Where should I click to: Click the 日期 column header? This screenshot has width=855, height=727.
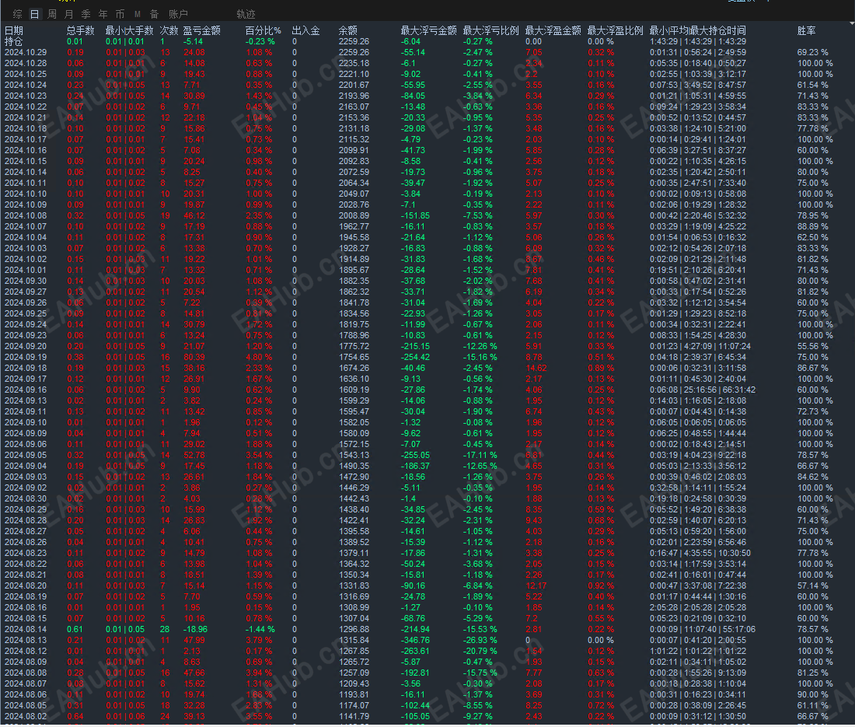(14, 30)
